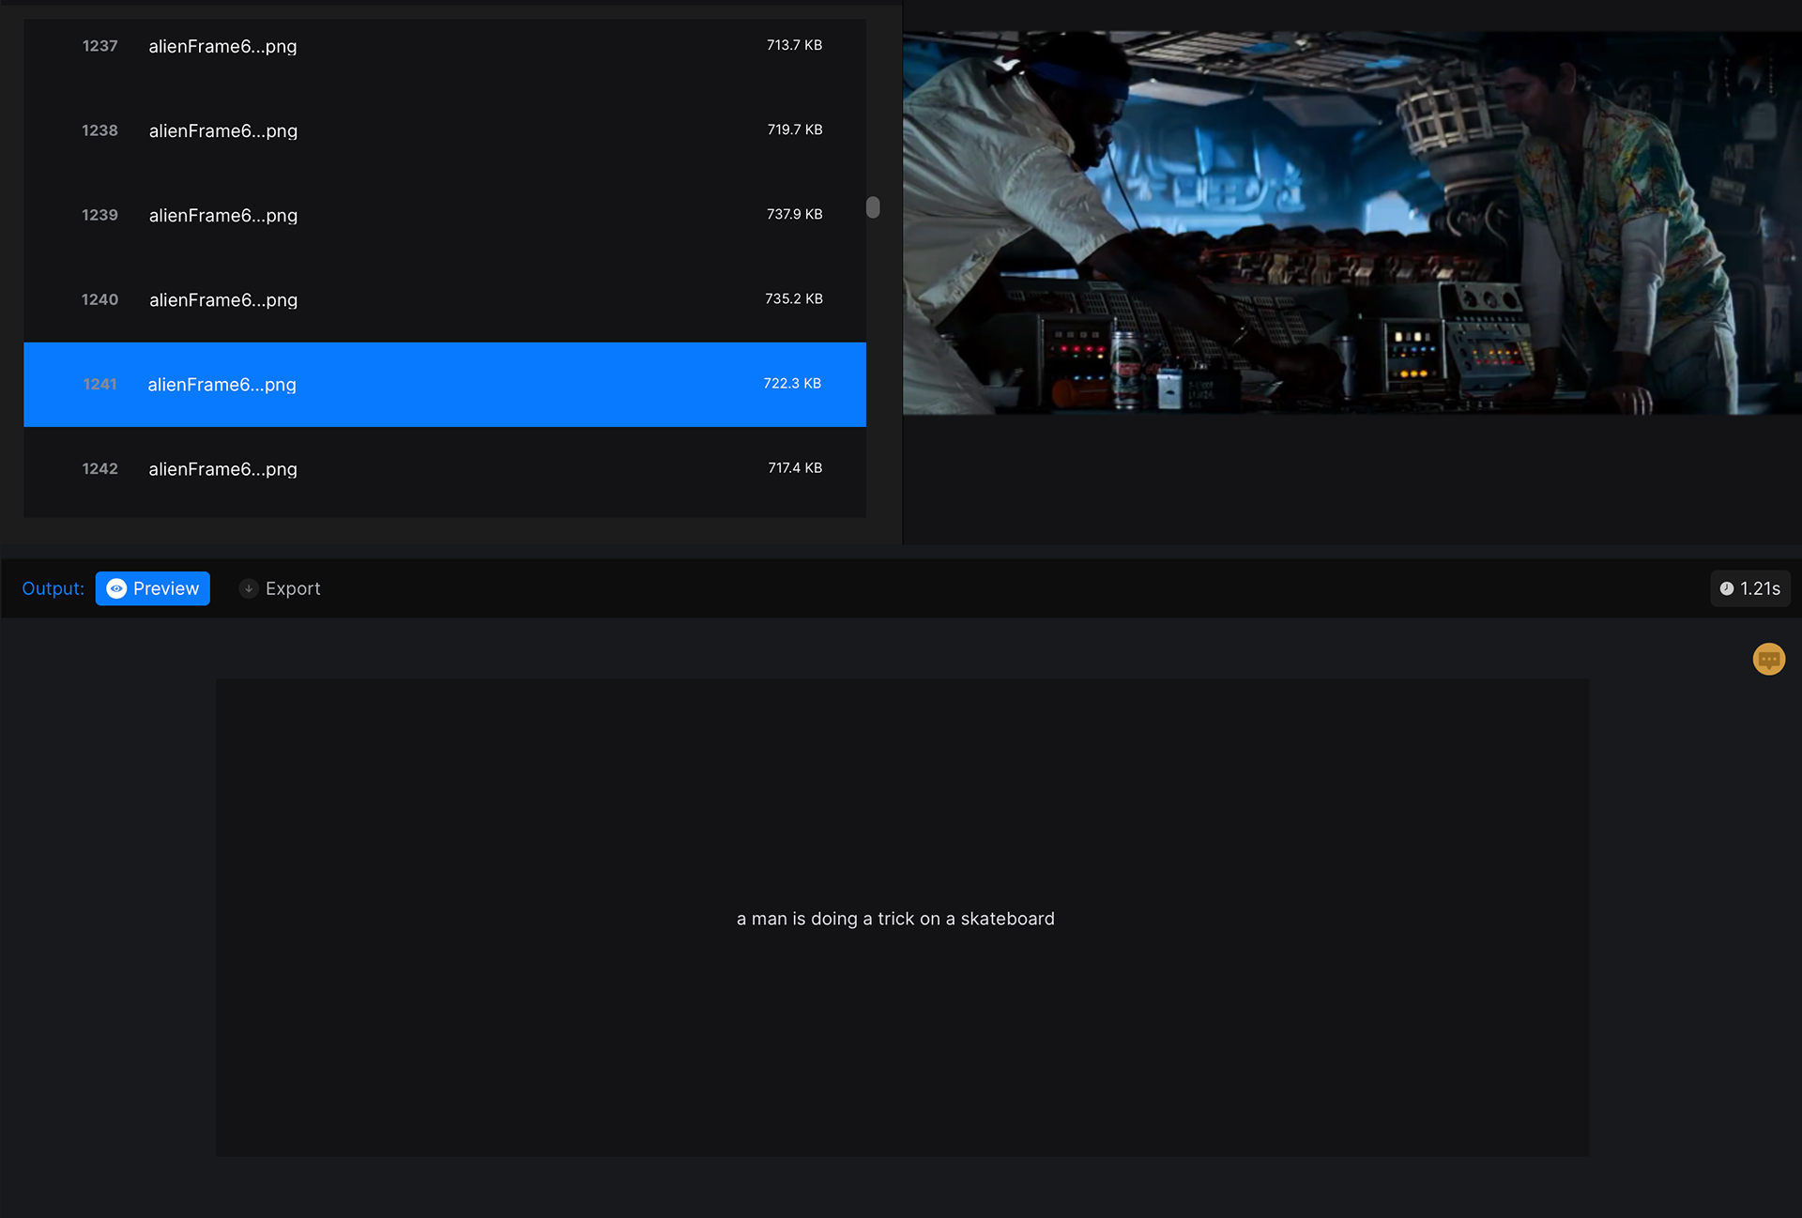1802x1218 pixels.
Task: Click the 717.4 KB file size
Action: [795, 467]
